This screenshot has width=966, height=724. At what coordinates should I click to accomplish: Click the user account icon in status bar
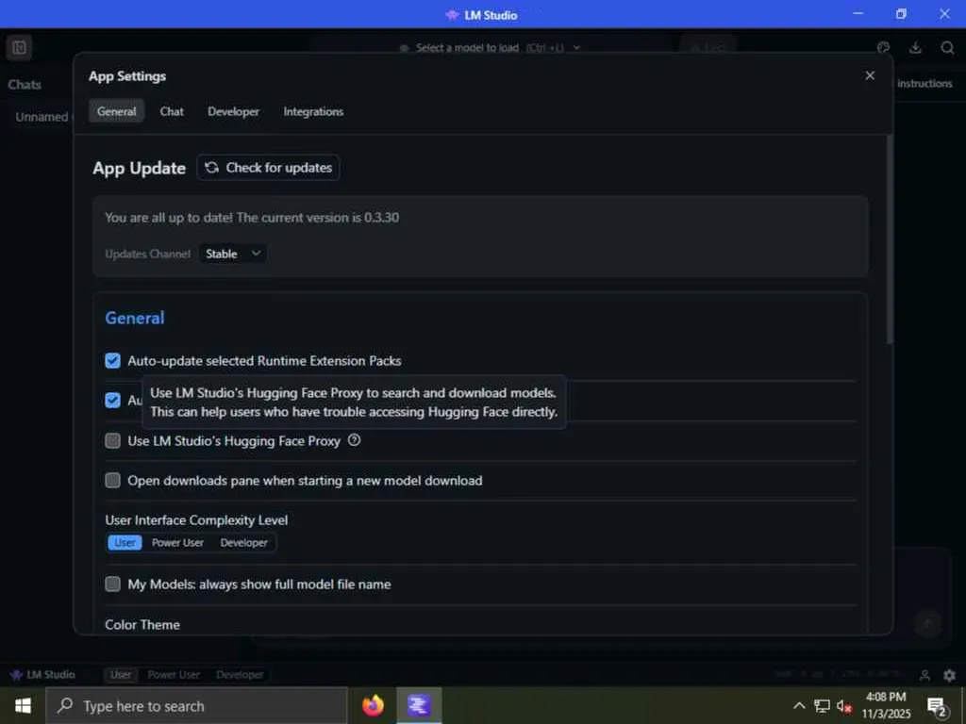click(x=924, y=675)
